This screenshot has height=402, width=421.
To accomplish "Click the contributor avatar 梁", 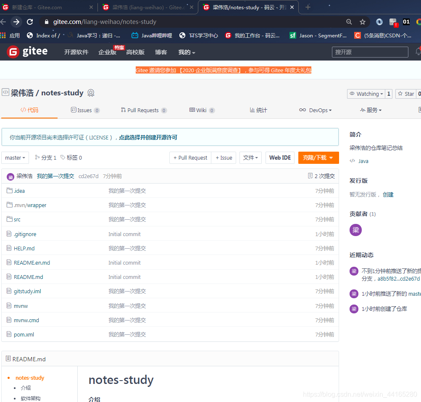I will click(x=355, y=230).
